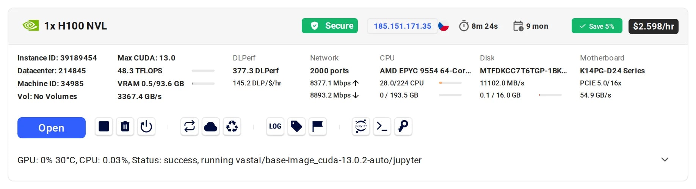Click the disk usage 16.0 GB bar

pyautogui.click(x=550, y=95)
